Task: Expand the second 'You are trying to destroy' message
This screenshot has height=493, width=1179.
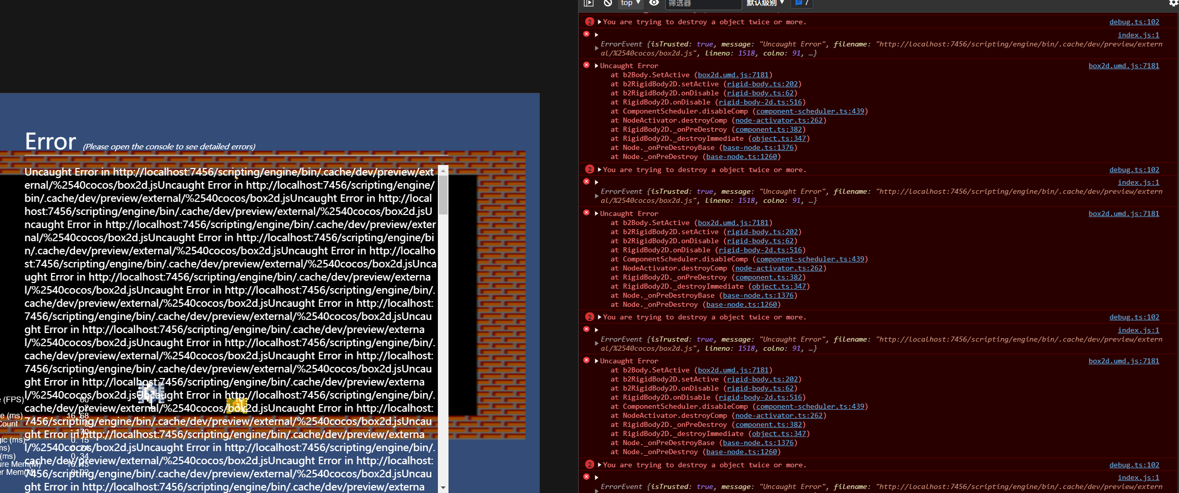Action: click(x=599, y=170)
